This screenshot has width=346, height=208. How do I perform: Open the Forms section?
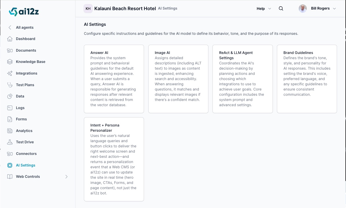(21, 119)
